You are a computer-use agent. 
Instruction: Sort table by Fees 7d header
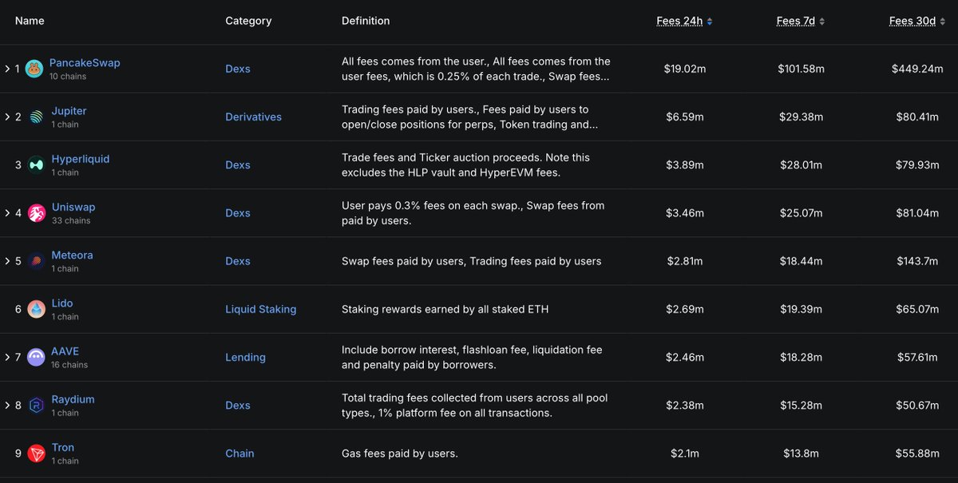pyautogui.click(x=796, y=22)
